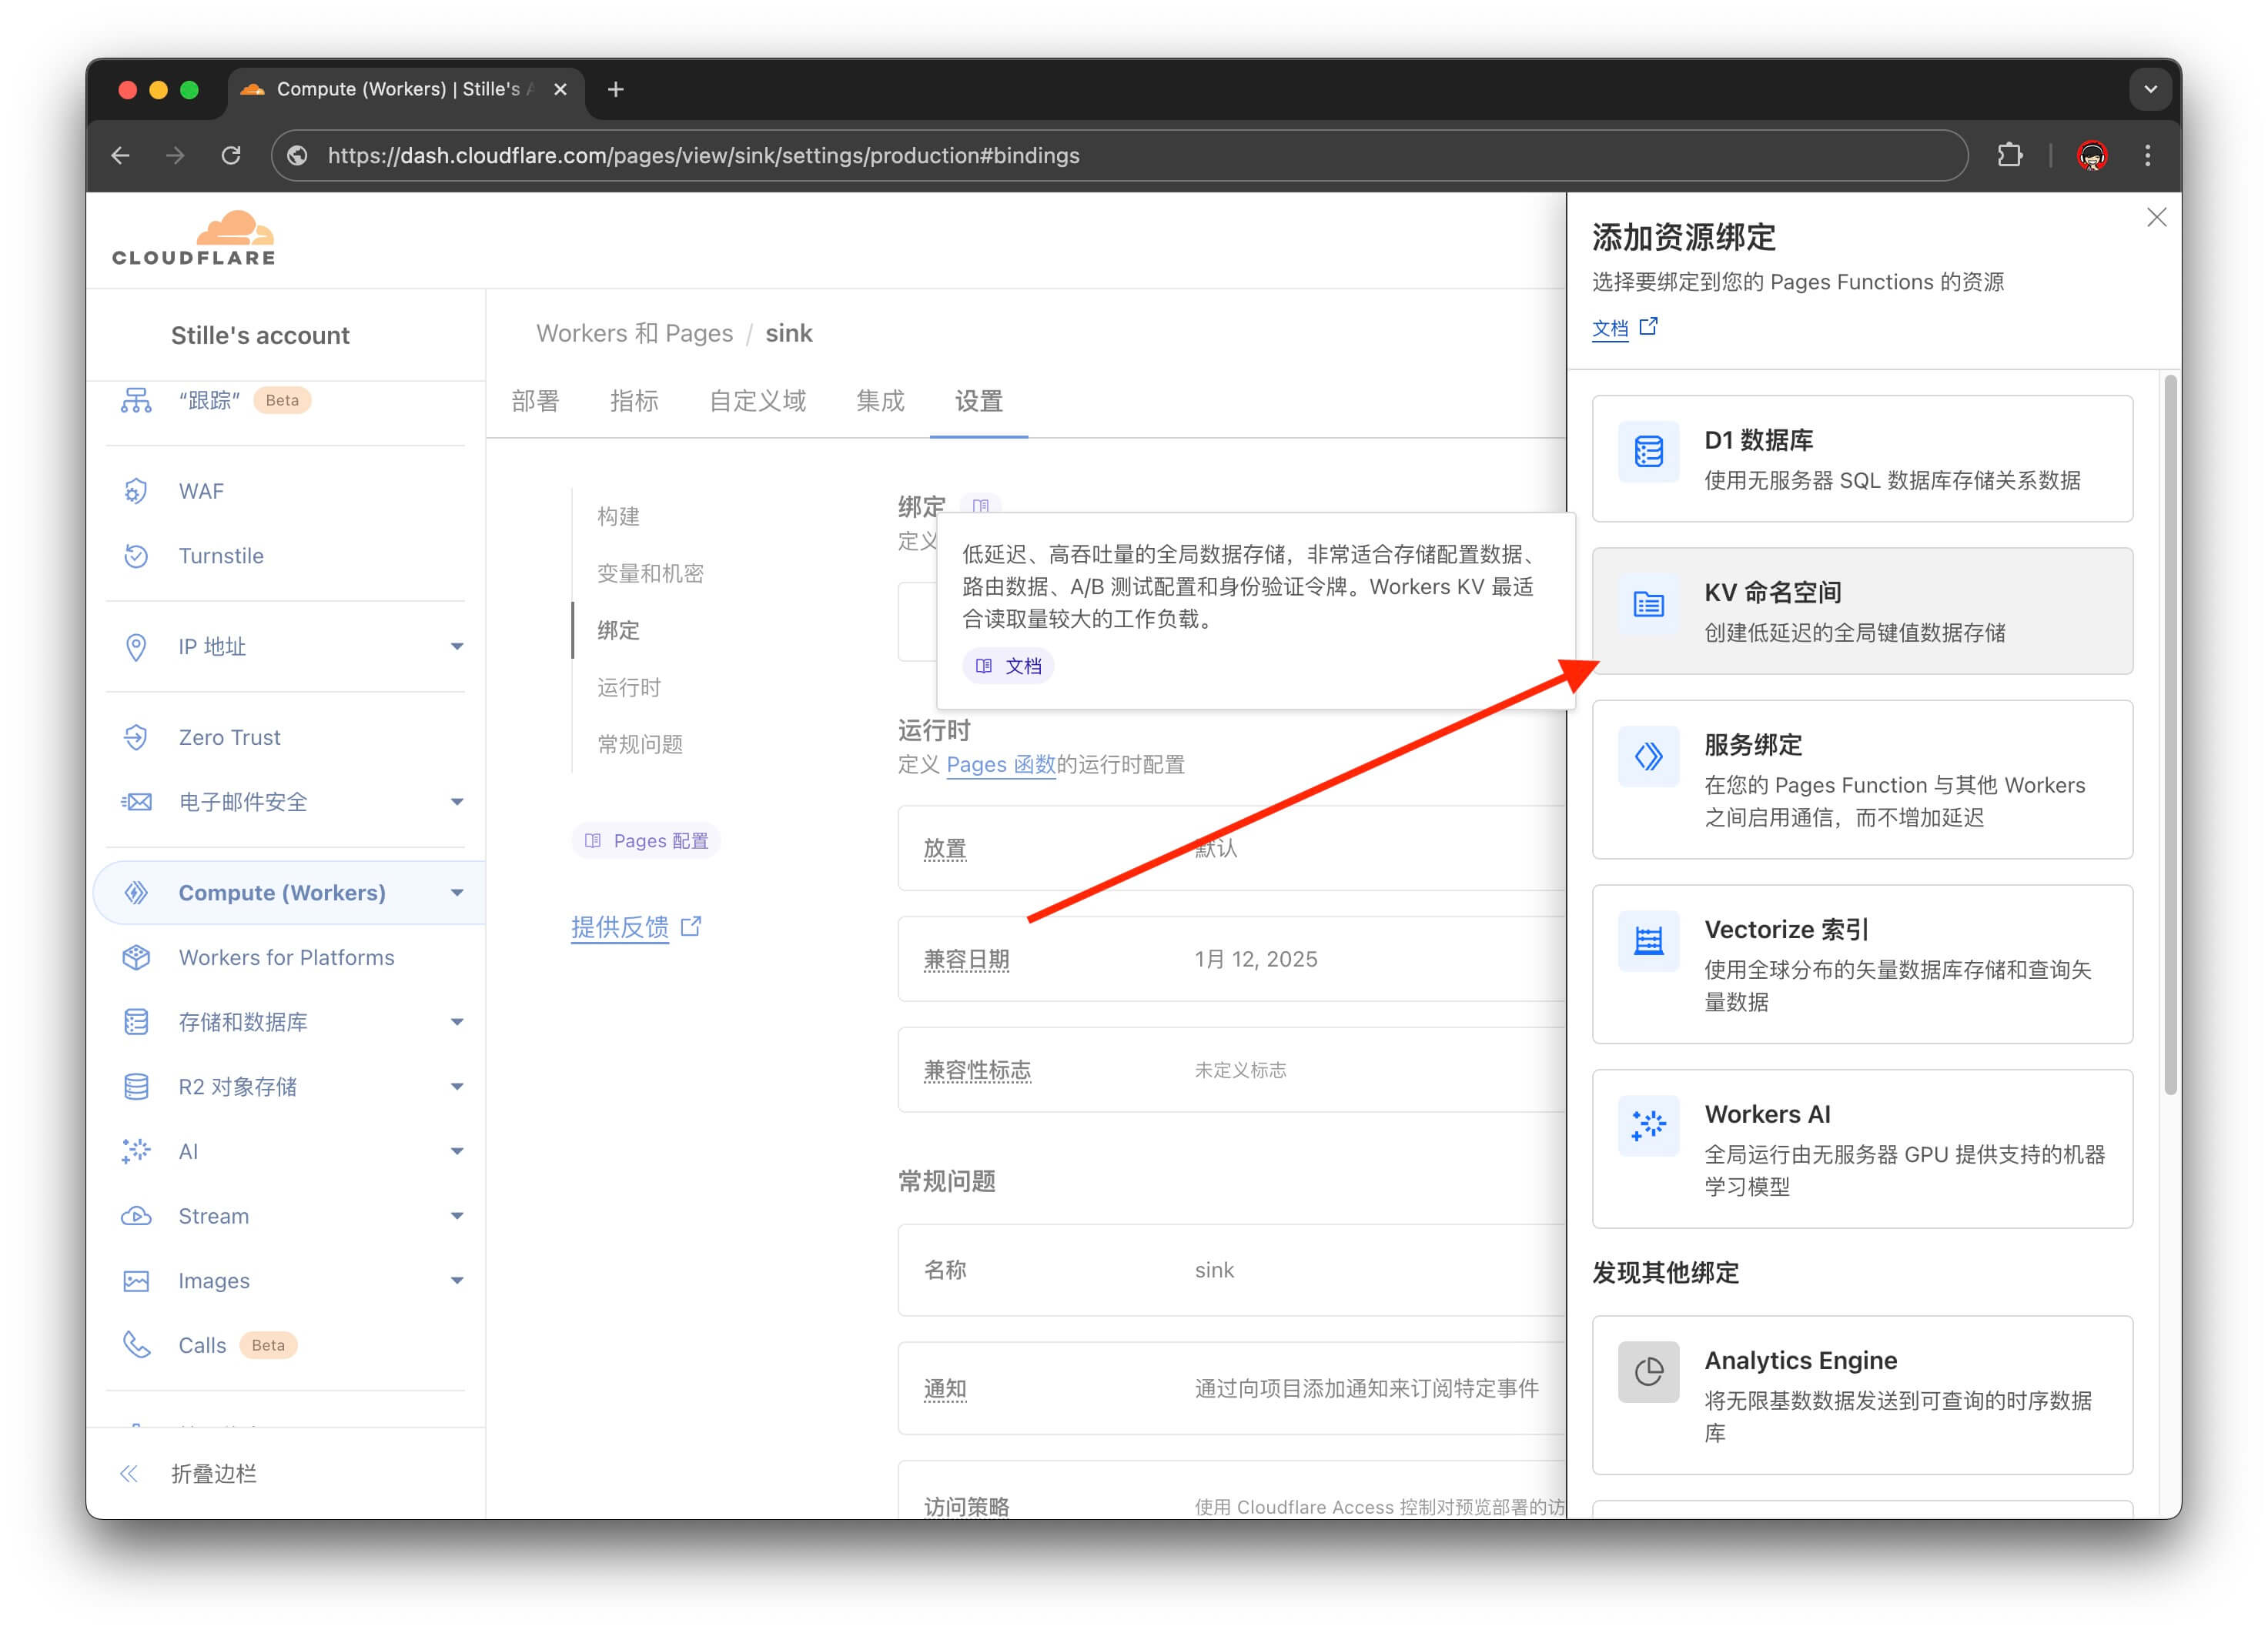
Task: Choose the KV 命名空间 binding card
Action: [x=1862, y=610]
